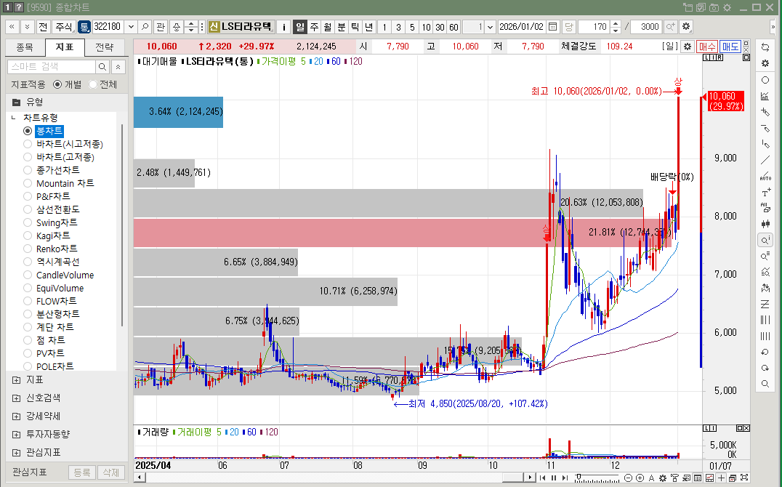Screen dimensions: 782x487
Task: Click the pause playback button
Action: click(554, 478)
